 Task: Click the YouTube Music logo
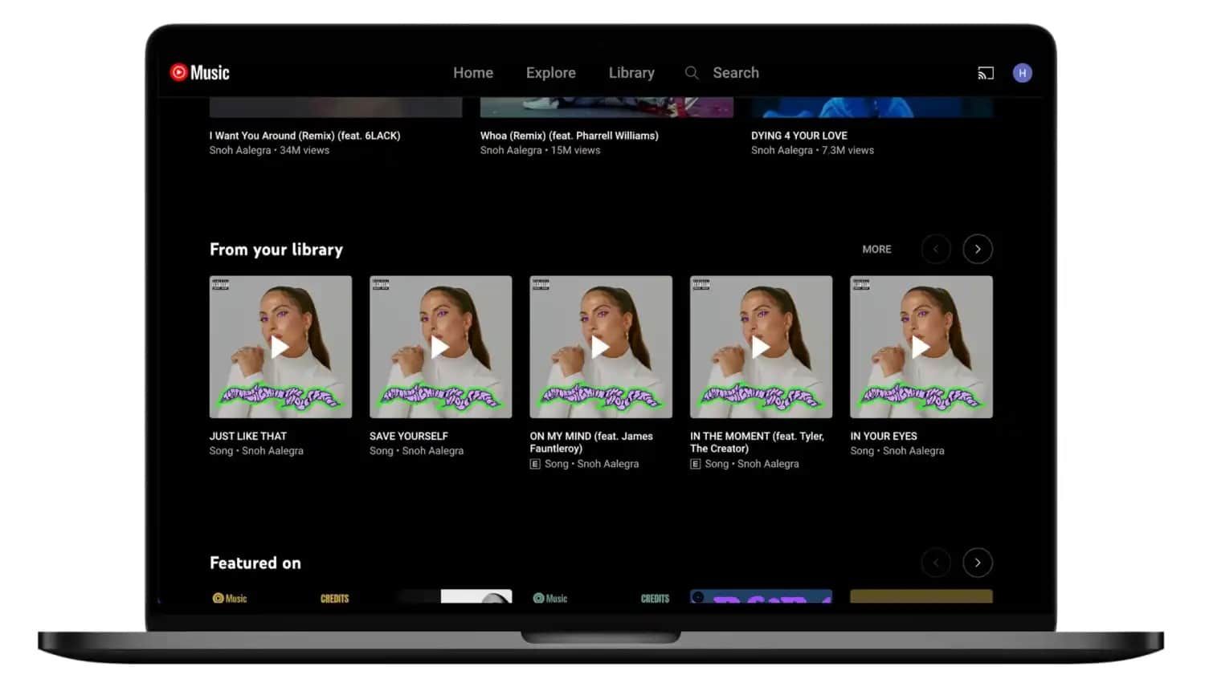pos(198,72)
